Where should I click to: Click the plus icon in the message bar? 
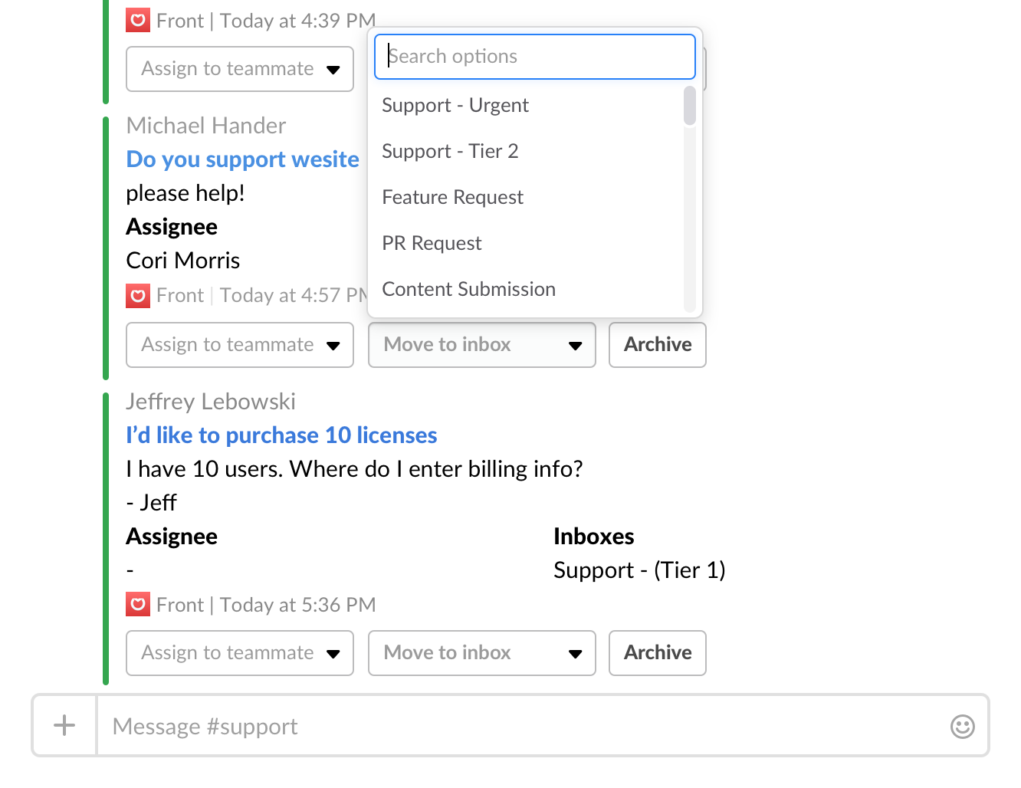tap(64, 725)
